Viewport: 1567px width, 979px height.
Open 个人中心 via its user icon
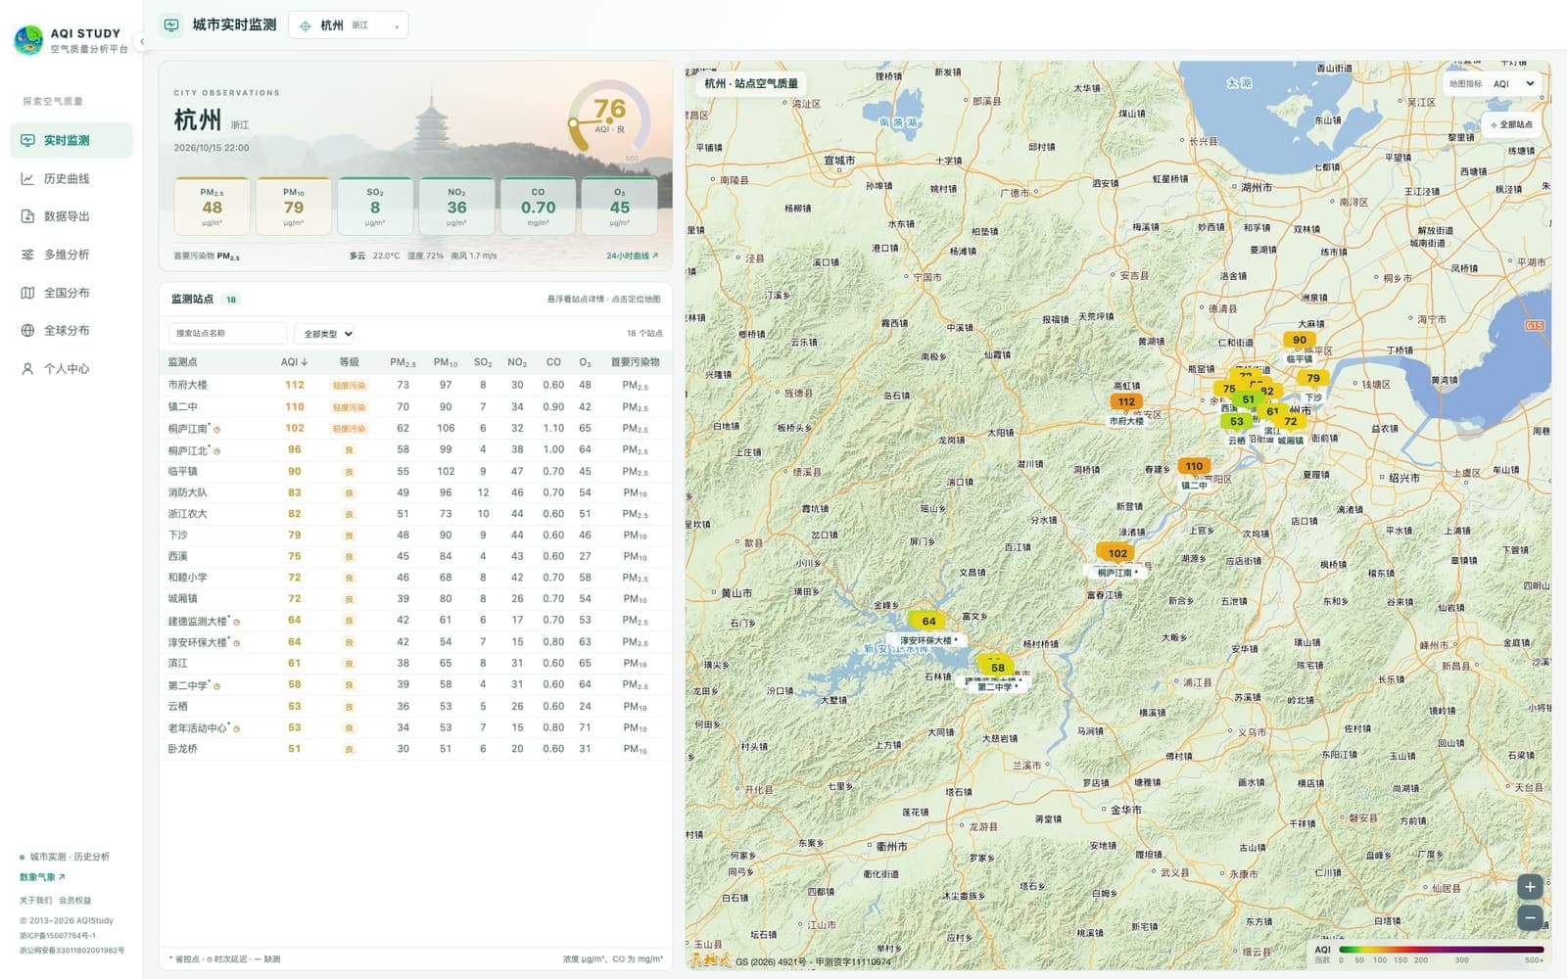click(x=27, y=369)
